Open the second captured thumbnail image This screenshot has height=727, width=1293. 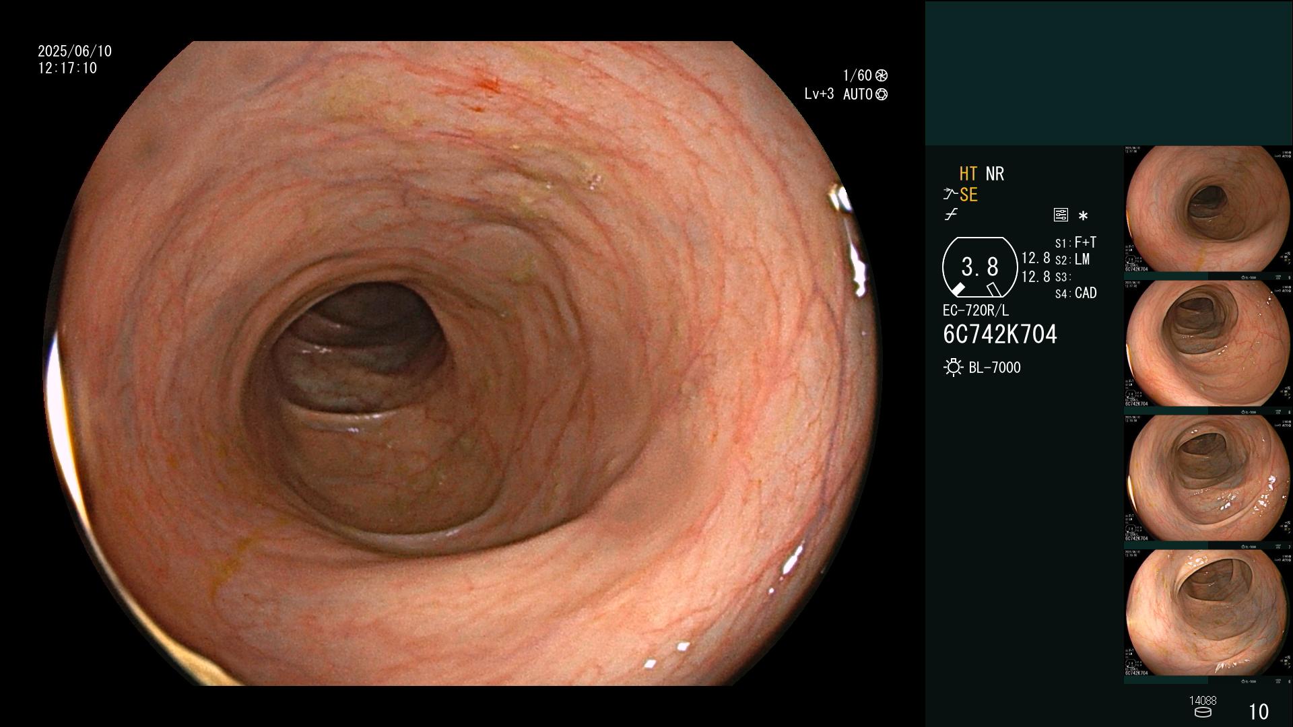pyautogui.click(x=1208, y=344)
